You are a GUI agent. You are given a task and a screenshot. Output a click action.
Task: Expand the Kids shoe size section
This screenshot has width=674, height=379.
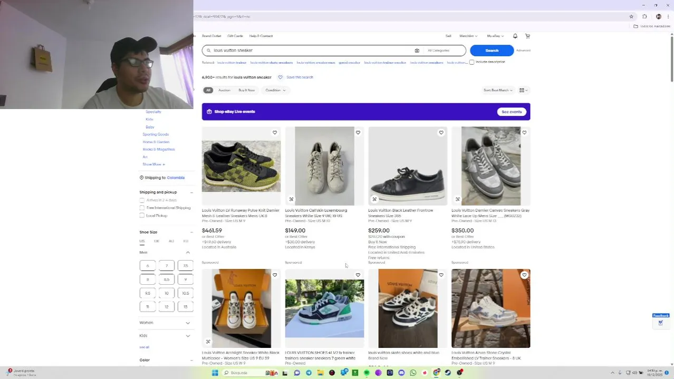point(187,335)
